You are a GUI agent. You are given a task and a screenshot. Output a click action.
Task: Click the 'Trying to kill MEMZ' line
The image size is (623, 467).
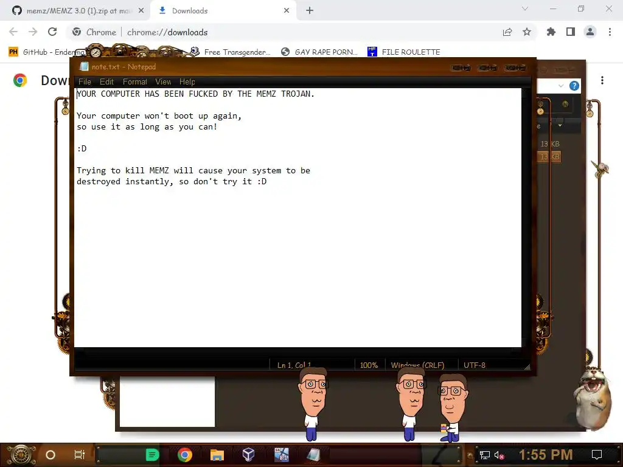click(x=193, y=171)
